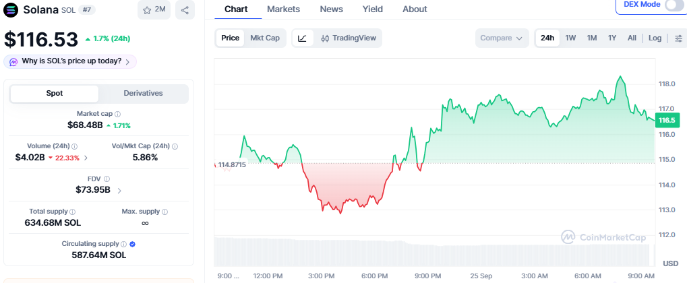
Task: Switch to Derivatives tab
Action: click(x=144, y=93)
